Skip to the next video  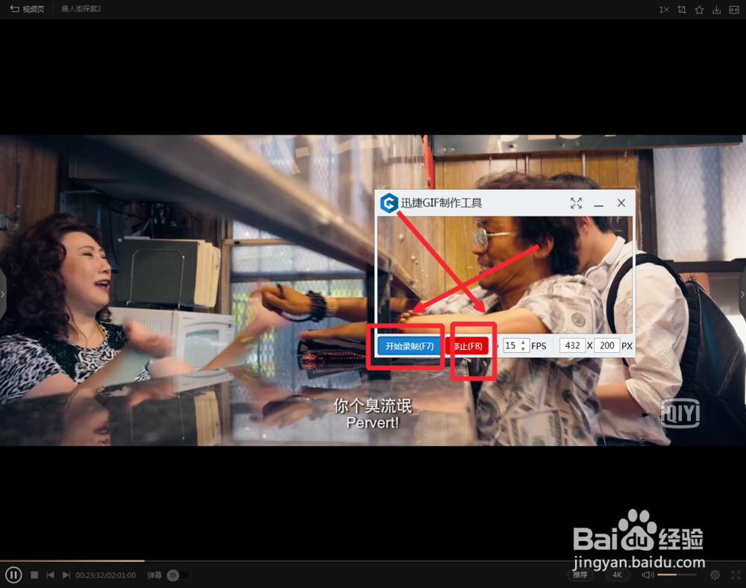point(66,575)
